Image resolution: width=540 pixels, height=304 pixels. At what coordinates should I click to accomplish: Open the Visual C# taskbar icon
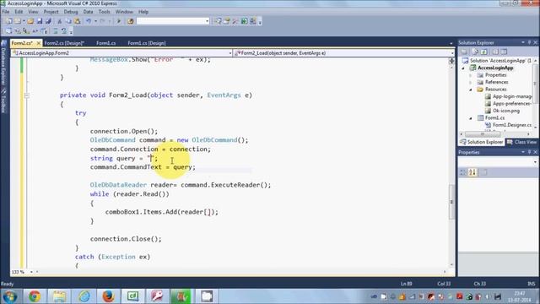(x=133, y=296)
